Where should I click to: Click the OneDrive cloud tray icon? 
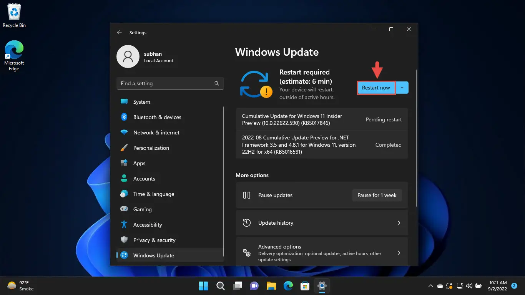coord(440,286)
